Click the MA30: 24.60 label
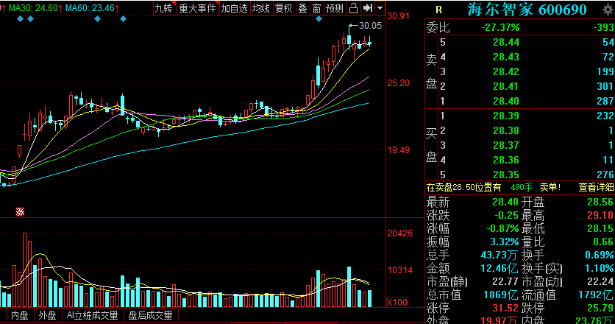Viewport: 615px width, 324px height. (x=33, y=8)
